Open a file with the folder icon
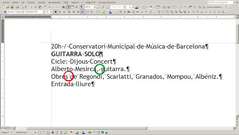 [7, 7]
